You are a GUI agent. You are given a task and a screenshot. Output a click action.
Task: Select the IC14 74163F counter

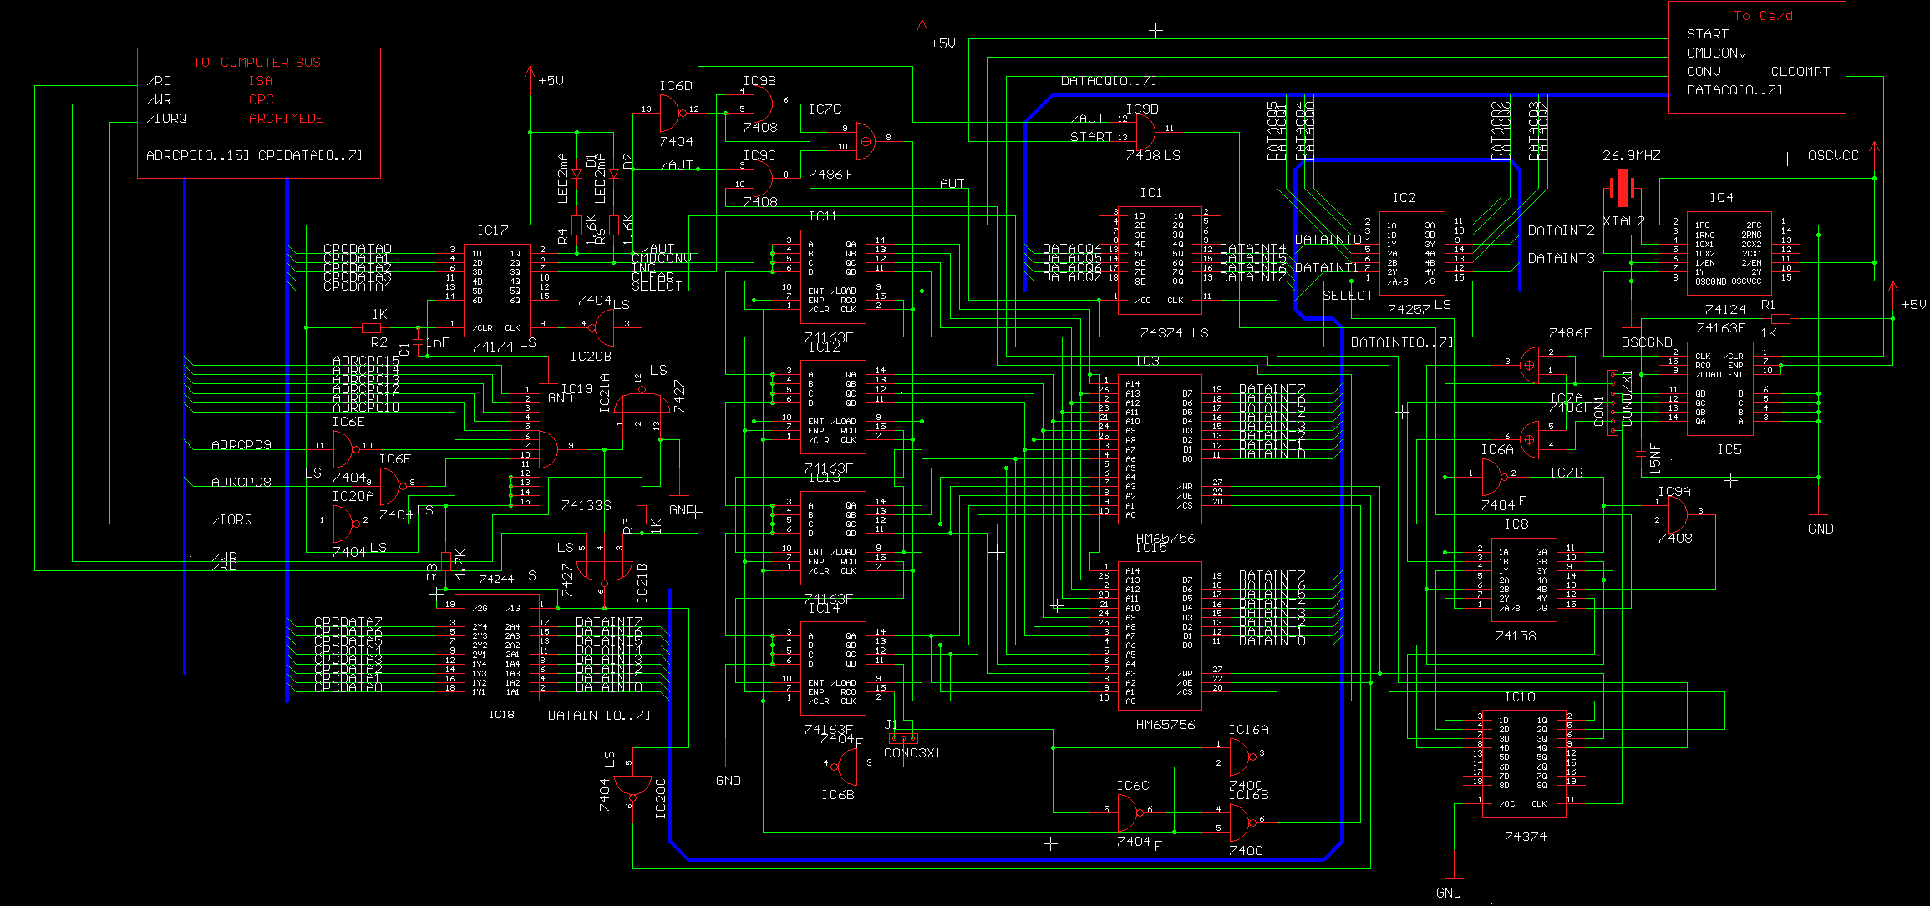[x=833, y=667]
